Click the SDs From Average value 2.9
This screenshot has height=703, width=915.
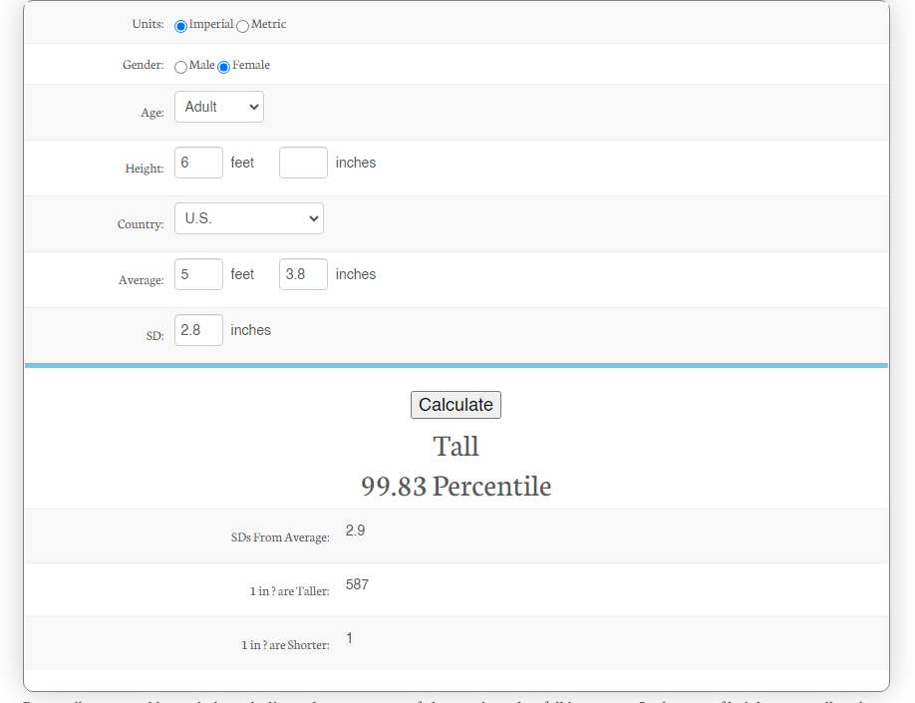click(356, 530)
